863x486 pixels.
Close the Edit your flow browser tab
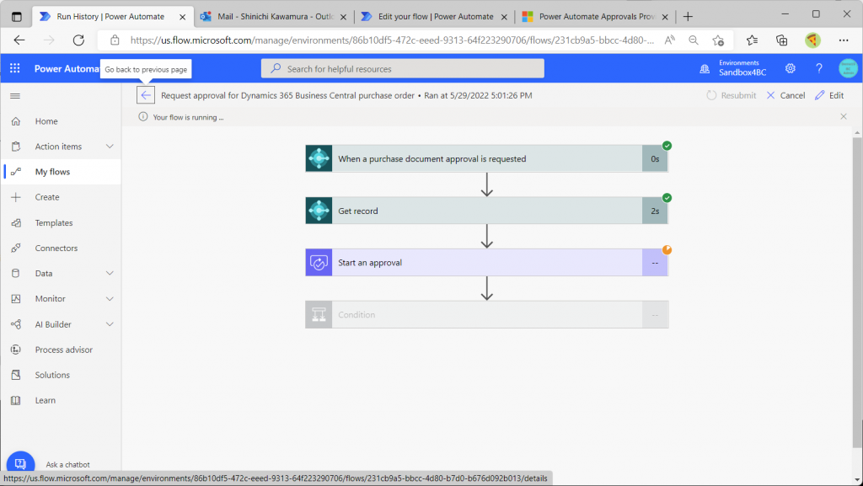[504, 17]
